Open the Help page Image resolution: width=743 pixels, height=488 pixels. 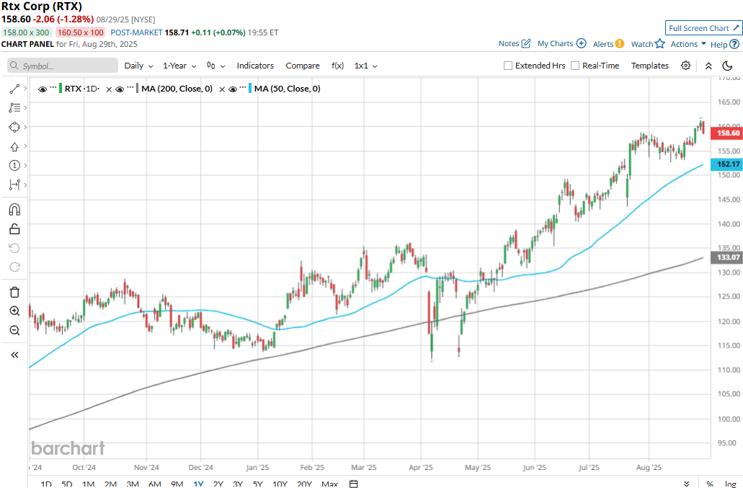pyautogui.click(x=724, y=45)
